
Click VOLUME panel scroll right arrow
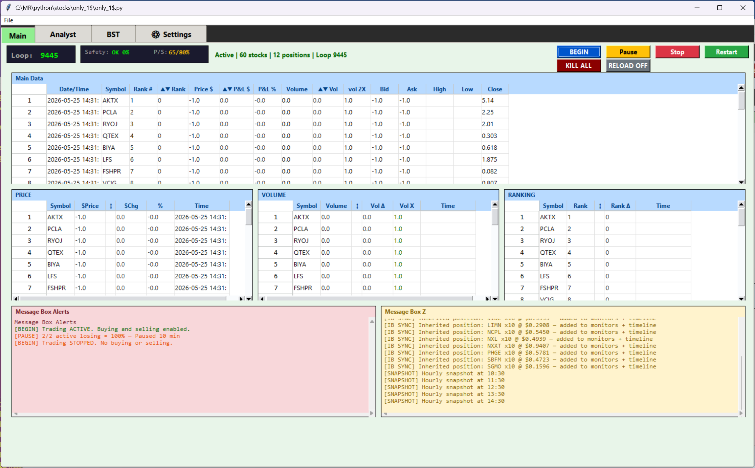488,298
